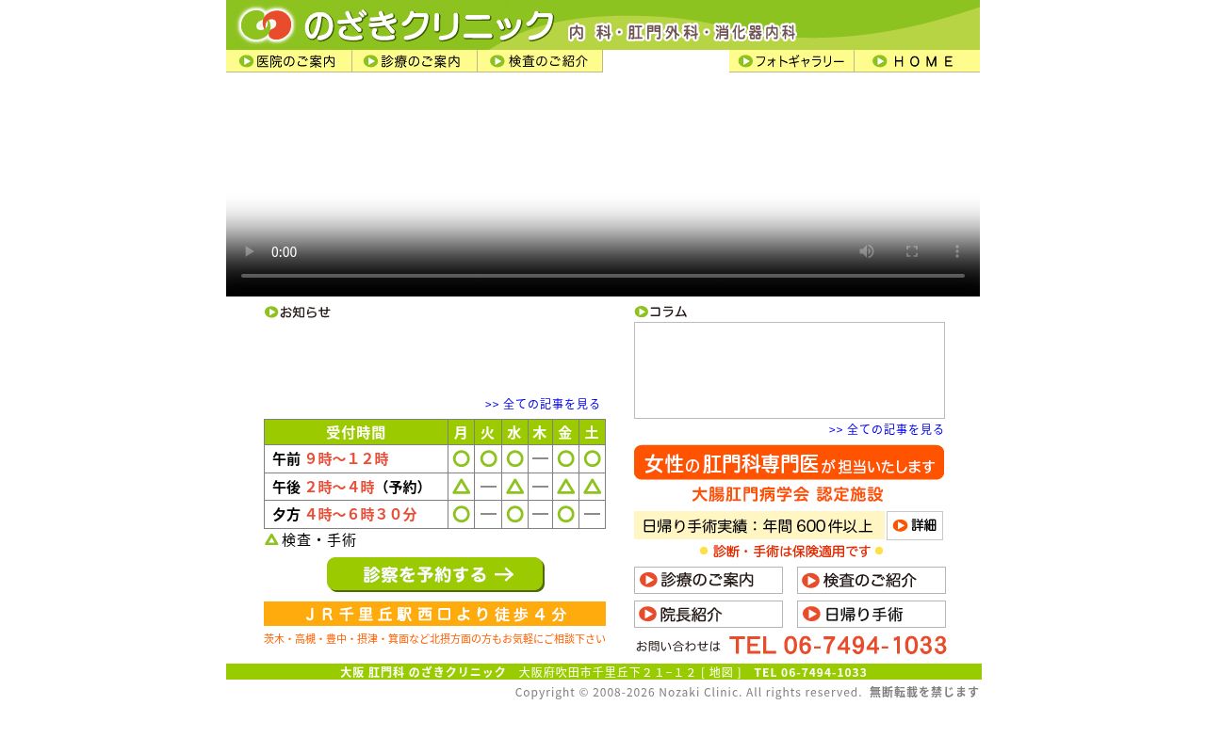The image size is (1206, 753).
Task: Click 女性の肛門科専門医 banner
Action: coord(789,462)
